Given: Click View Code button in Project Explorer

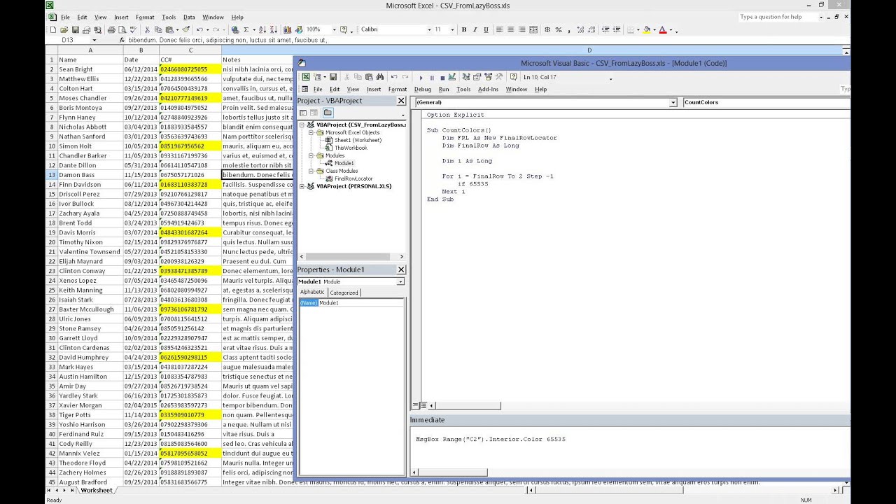Looking at the screenshot, I should point(303,113).
